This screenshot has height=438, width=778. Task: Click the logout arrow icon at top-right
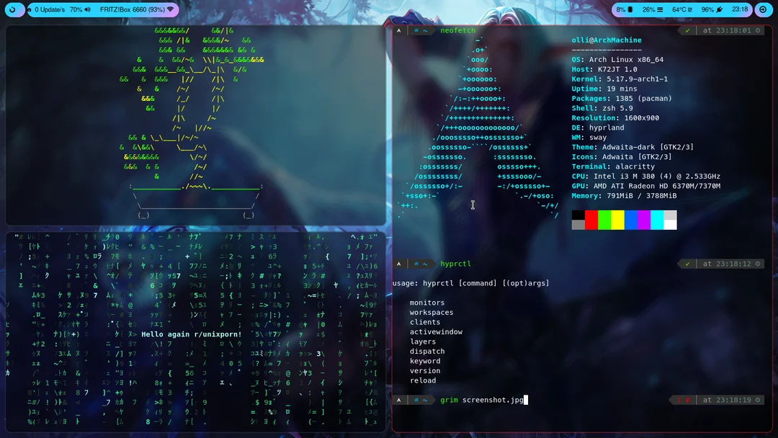tap(763, 9)
